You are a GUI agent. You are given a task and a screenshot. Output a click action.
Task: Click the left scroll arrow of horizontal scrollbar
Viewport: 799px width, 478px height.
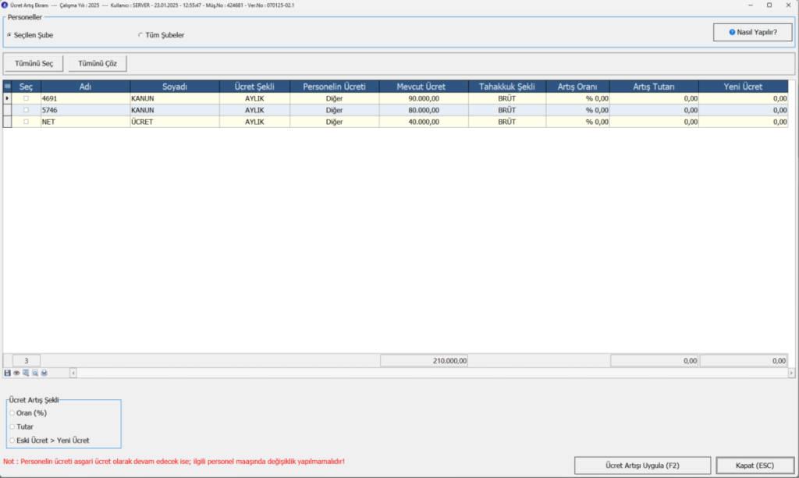click(x=73, y=374)
